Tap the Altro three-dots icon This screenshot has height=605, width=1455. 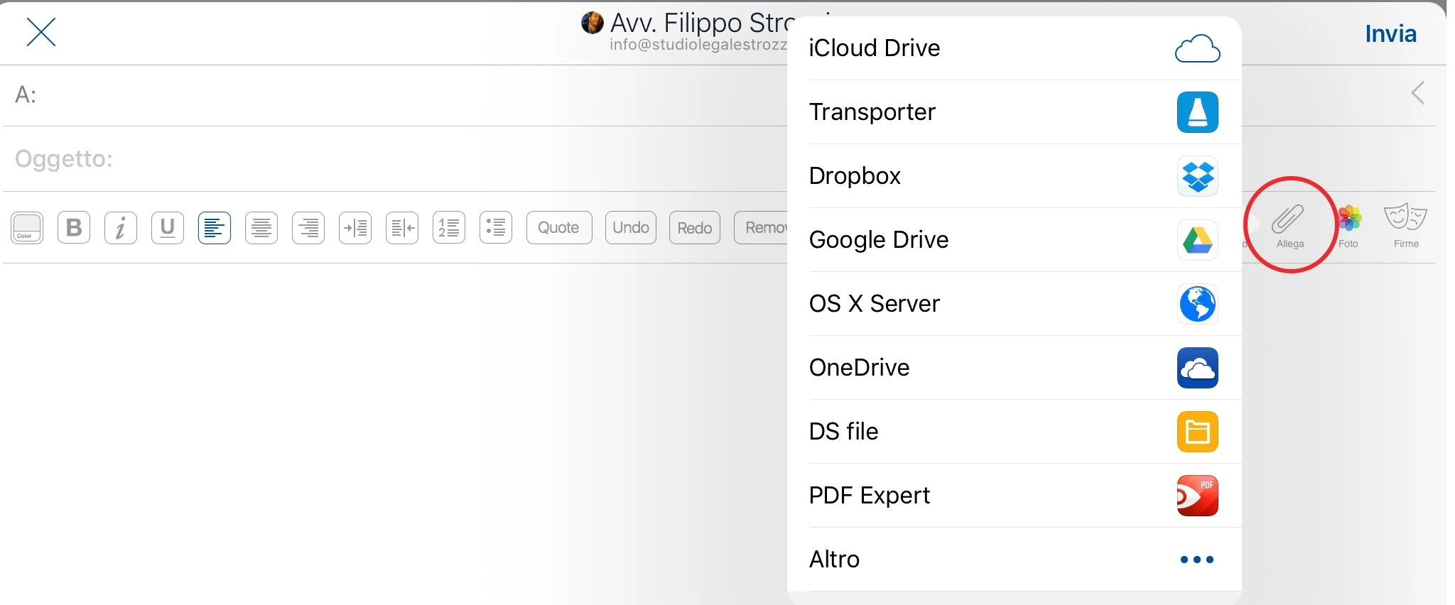[1197, 560]
